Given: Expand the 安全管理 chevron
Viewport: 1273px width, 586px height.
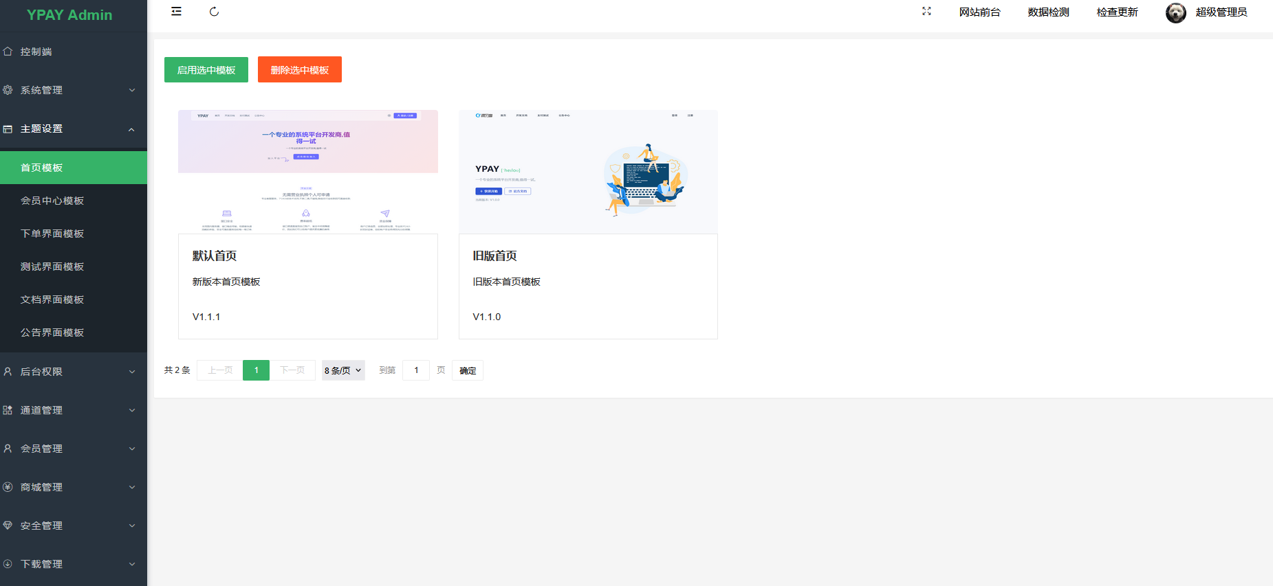Looking at the screenshot, I should click(x=132, y=526).
